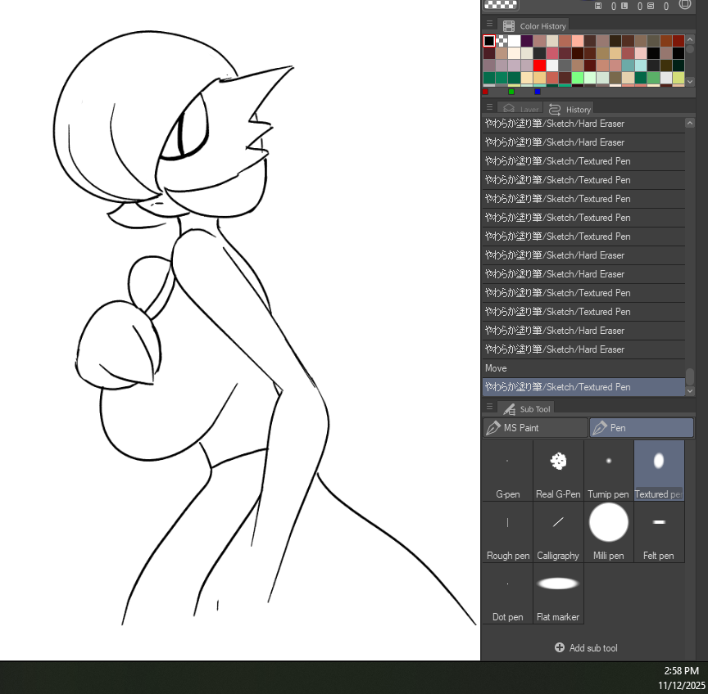Select the Textured pen sub tool
Image resolution: width=708 pixels, height=694 pixels.
coord(659,471)
